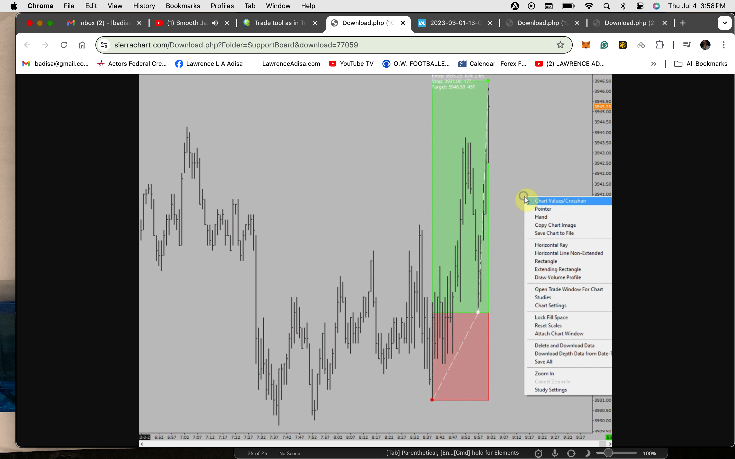Viewport: 735px width, 459px height.
Task: Open Chrome three-dot menu
Action: [x=724, y=45]
